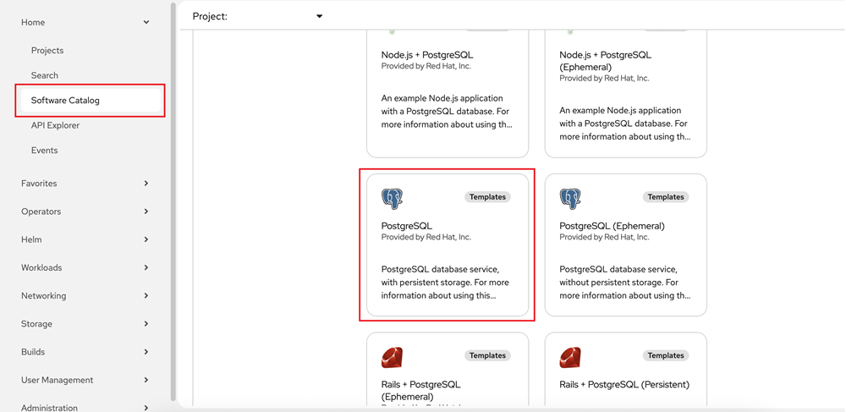Expand the Networking section
This screenshot has width=846, height=412.
point(85,295)
